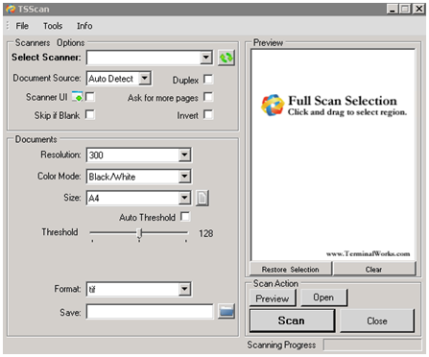Click the blue folder browse icon by Save

pyautogui.click(x=226, y=311)
